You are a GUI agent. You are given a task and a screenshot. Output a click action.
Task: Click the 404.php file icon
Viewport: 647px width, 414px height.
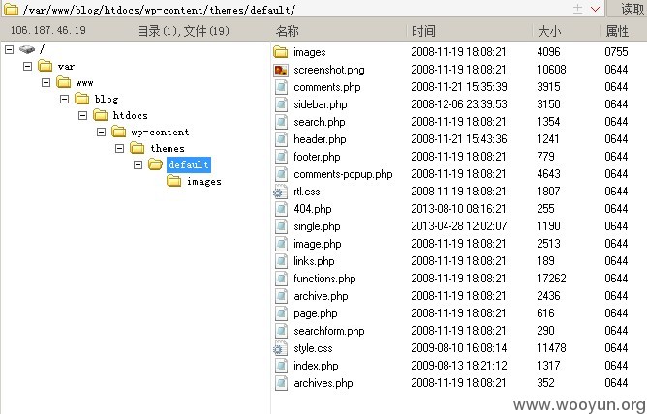click(281, 209)
